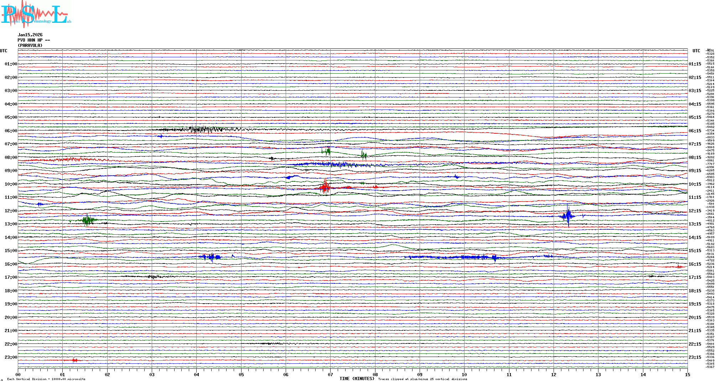Click the TIME (MINUTES) axis title
This screenshot has width=716, height=384.
tap(357, 379)
